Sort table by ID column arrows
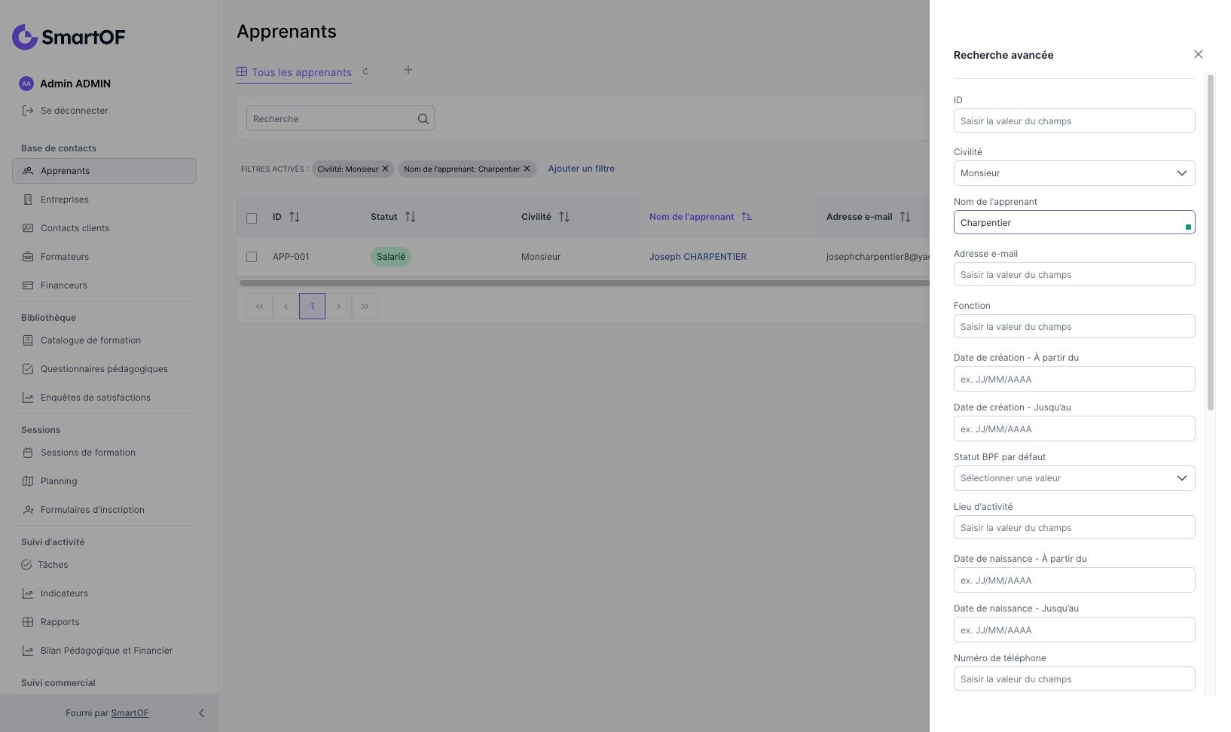 tap(295, 217)
